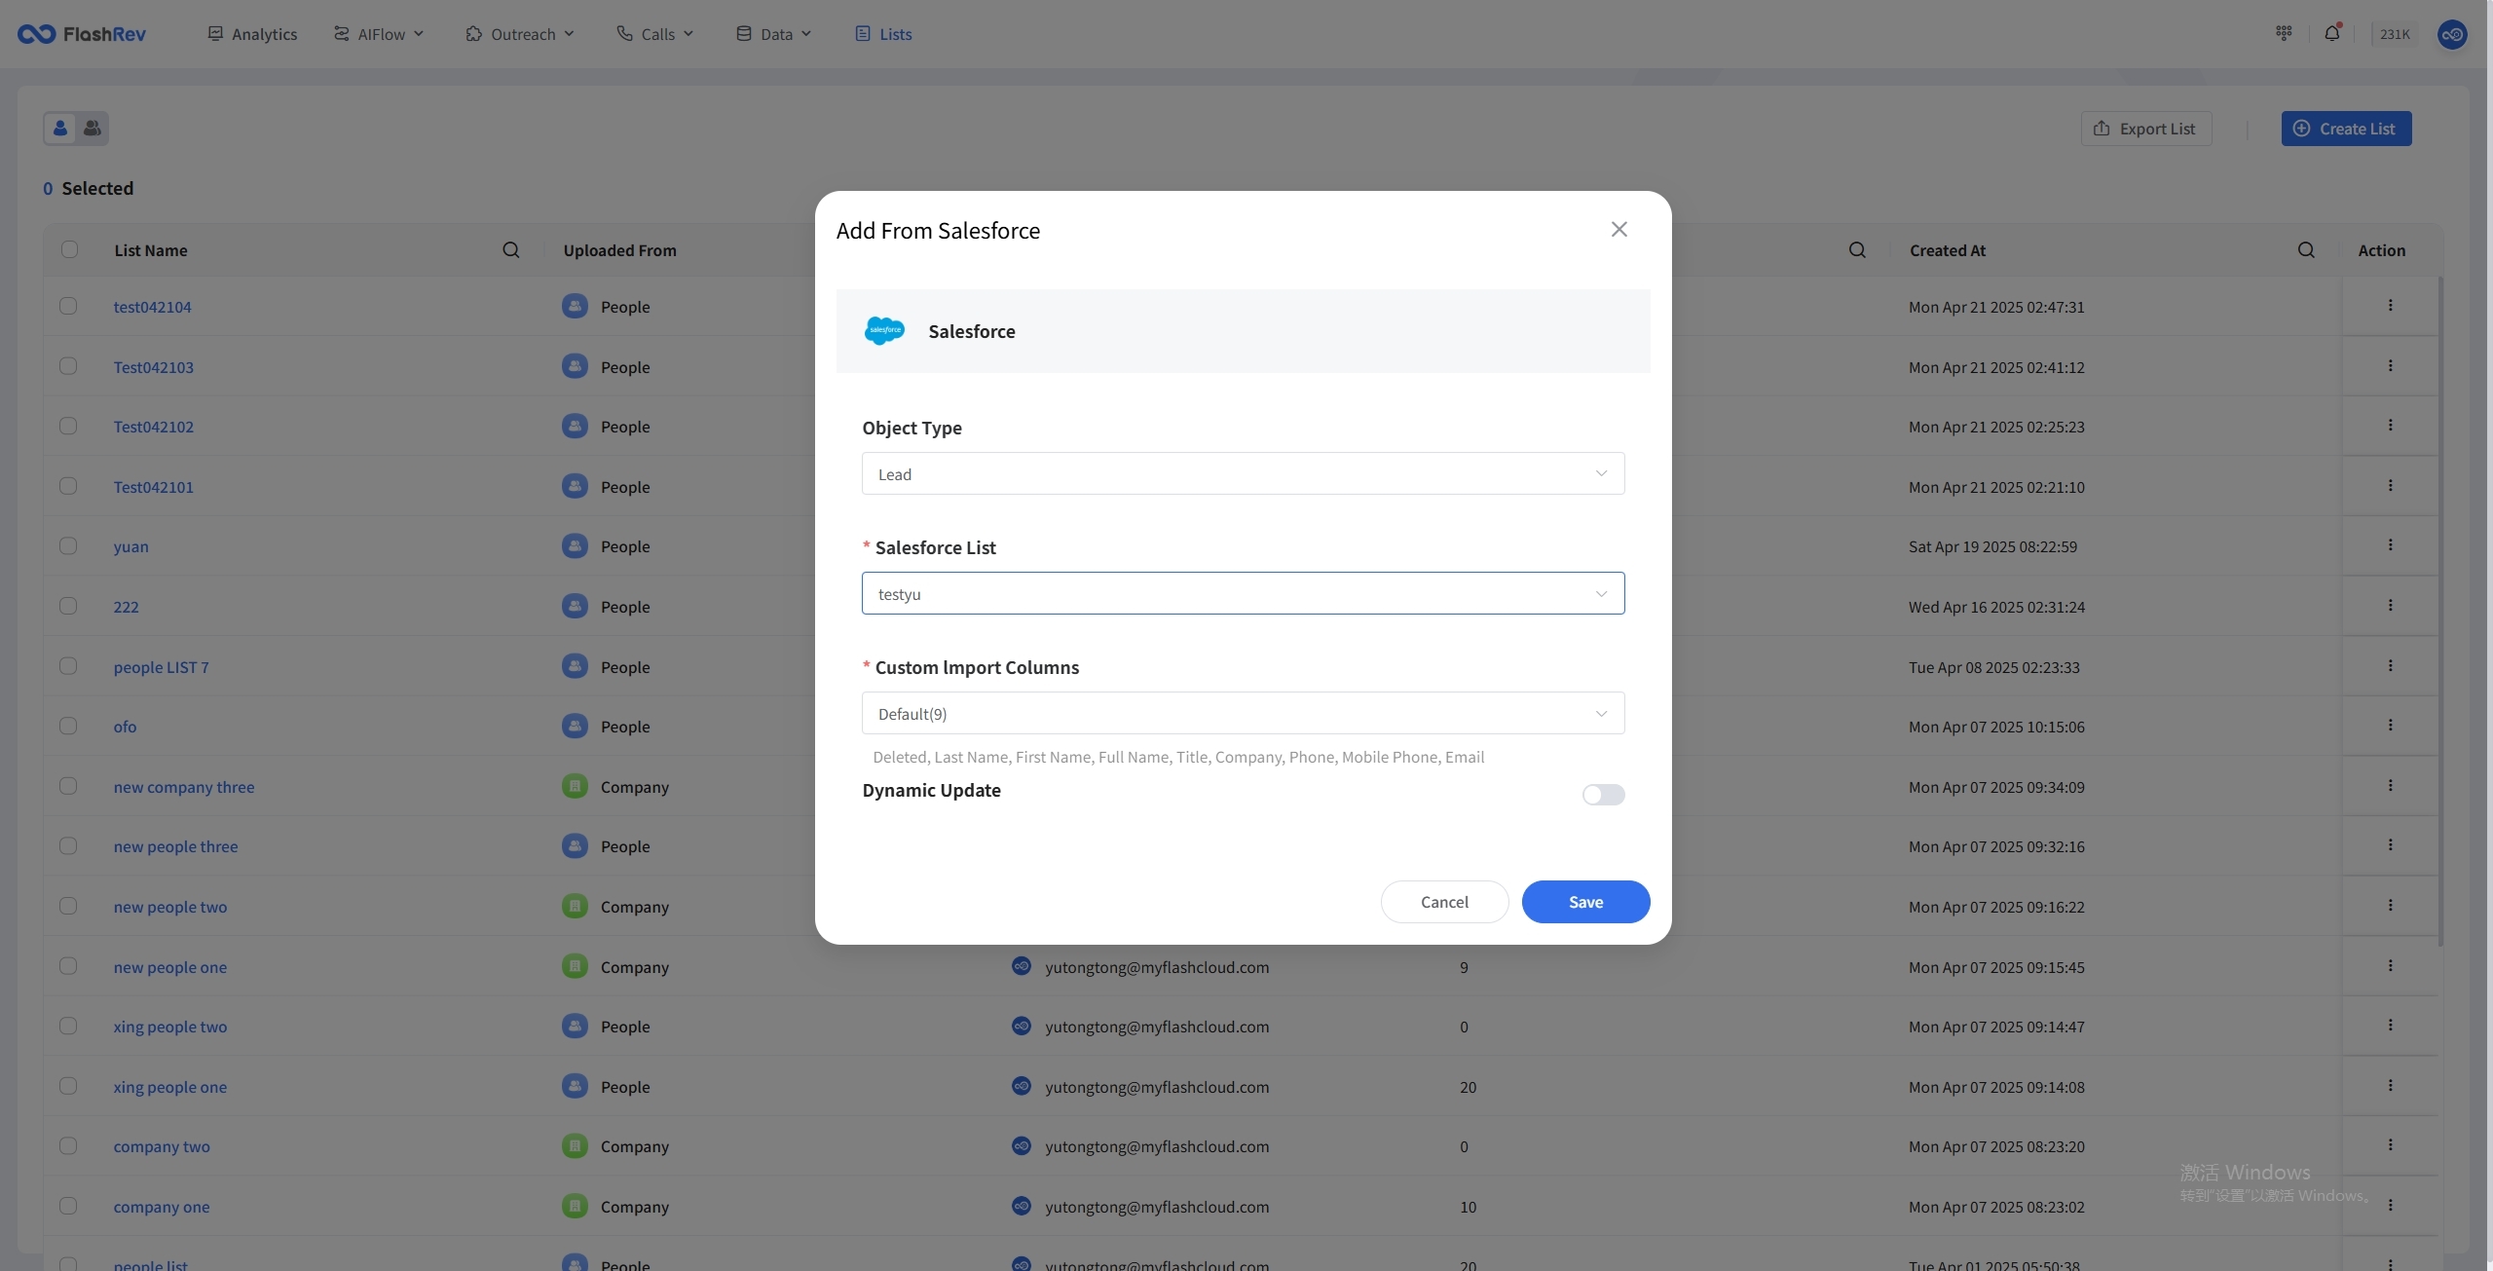Image resolution: width=2493 pixels, height=1271 pixels.
Task: Click the notification bell icon
Action: (2331, 34)
